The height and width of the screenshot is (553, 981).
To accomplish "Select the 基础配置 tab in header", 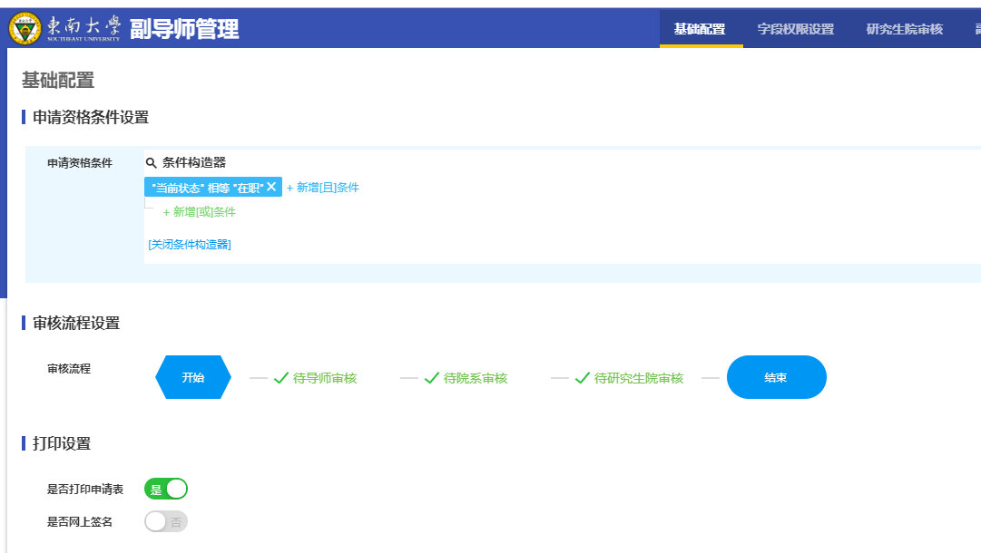I will click(x=700, y=29).
